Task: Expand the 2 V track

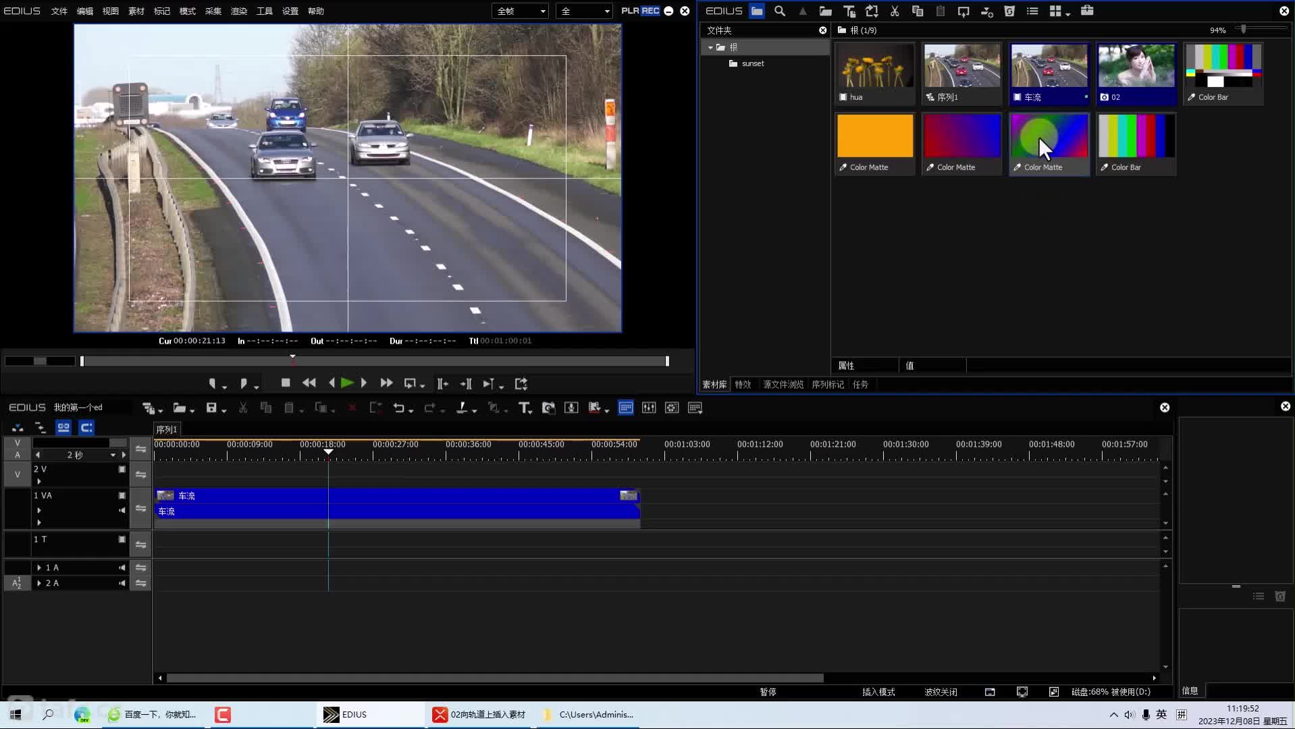Action: tap(39, 481)
